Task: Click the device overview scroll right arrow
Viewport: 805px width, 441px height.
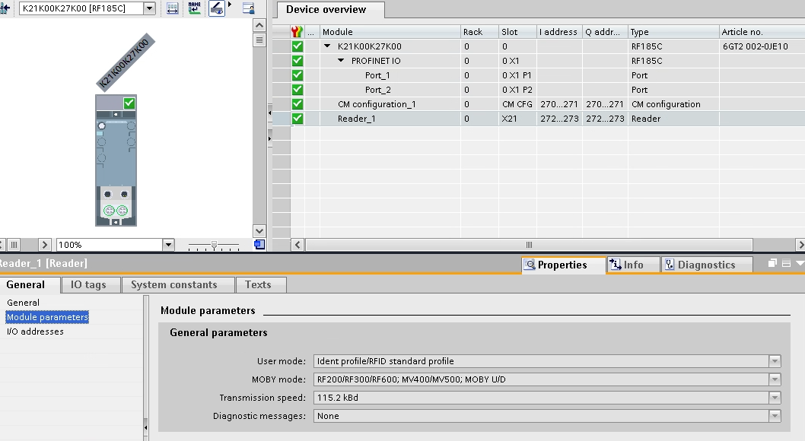Action: point(800,245)
